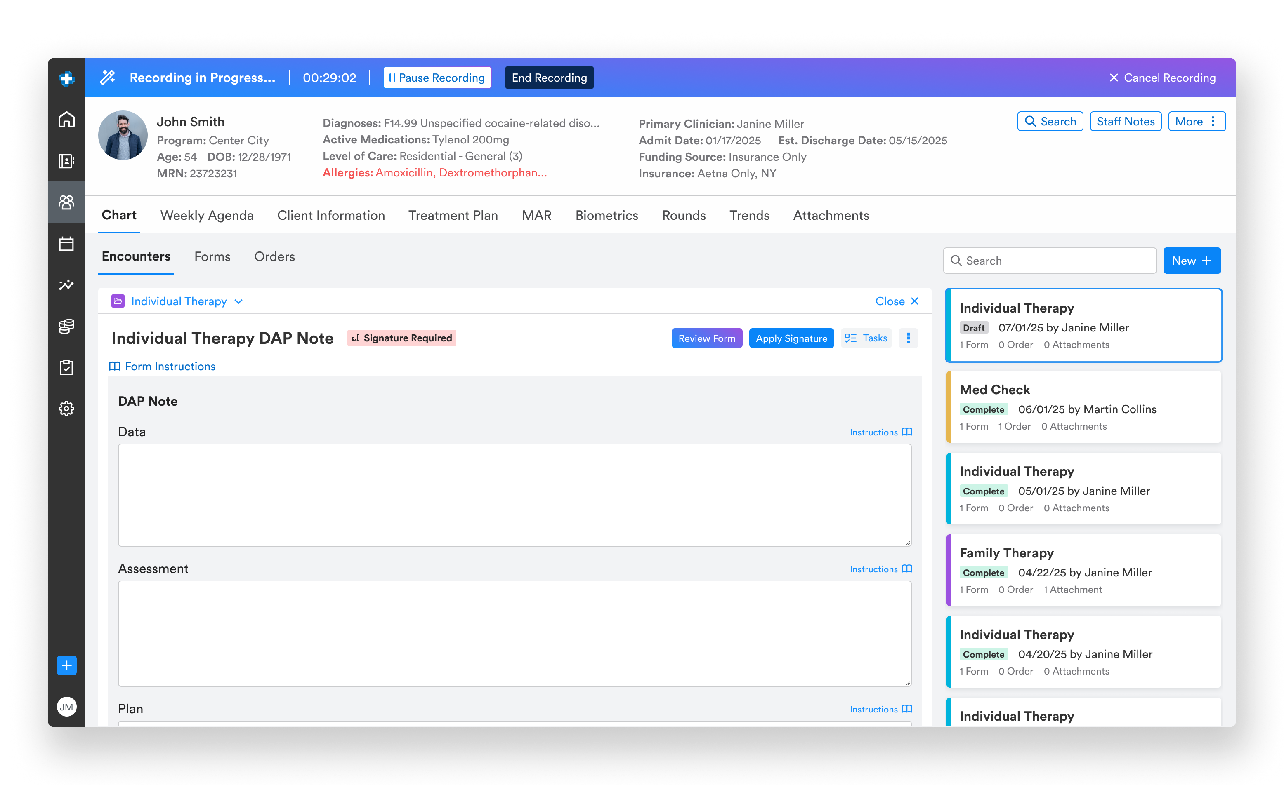Focus the encounters Search field
This screenshot has height=785, width=1284.
pyautogui.click(x=1050, y=260)
